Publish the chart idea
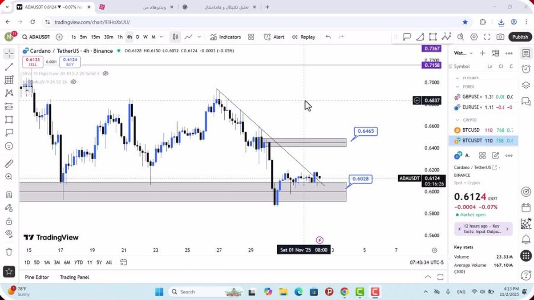 (520, 37)
